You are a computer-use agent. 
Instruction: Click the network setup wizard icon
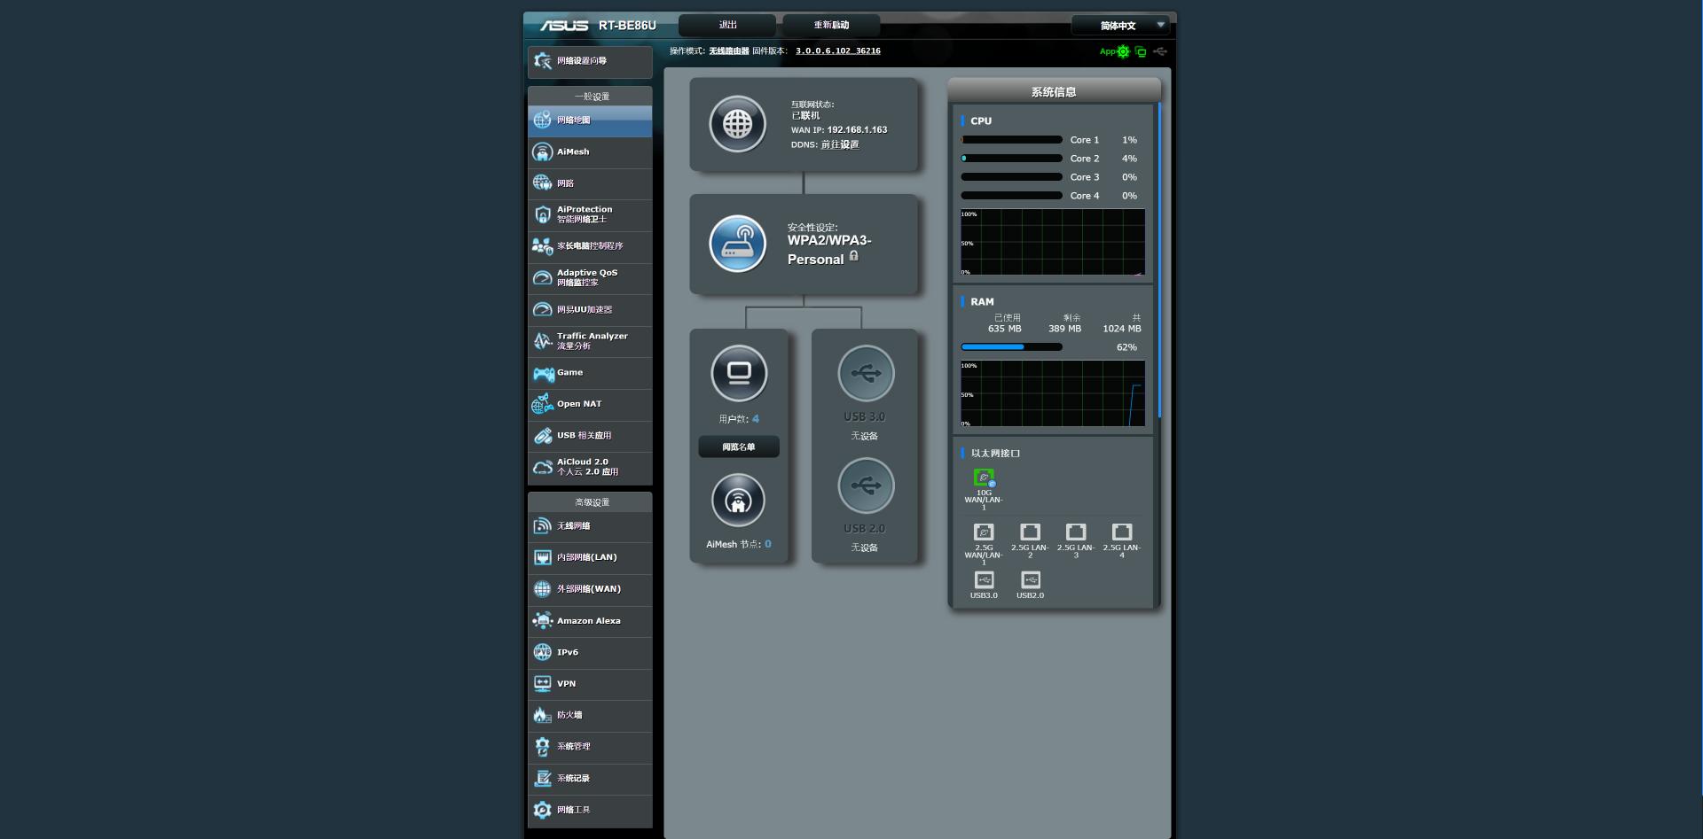pyautogui.click(x=542, y=60)
